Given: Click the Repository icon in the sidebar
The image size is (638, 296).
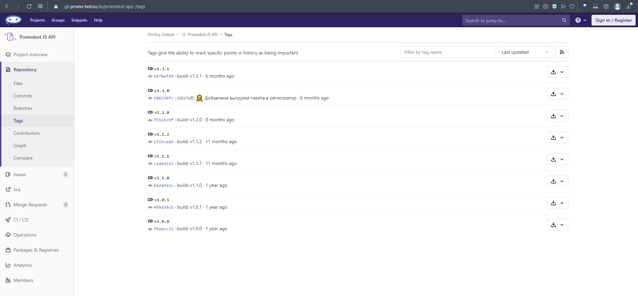Looking at the screenshot, I should point(8,70).
